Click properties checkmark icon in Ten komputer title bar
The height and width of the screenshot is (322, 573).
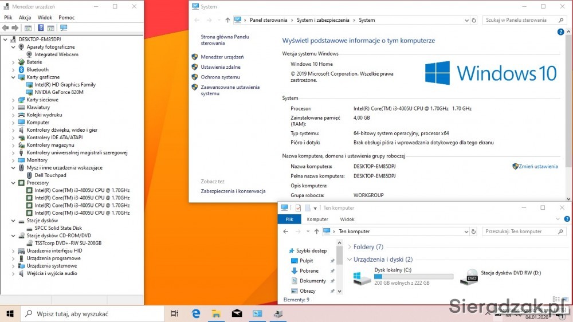point(298,208)
